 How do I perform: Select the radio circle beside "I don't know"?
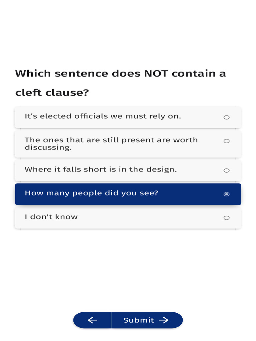226,218
